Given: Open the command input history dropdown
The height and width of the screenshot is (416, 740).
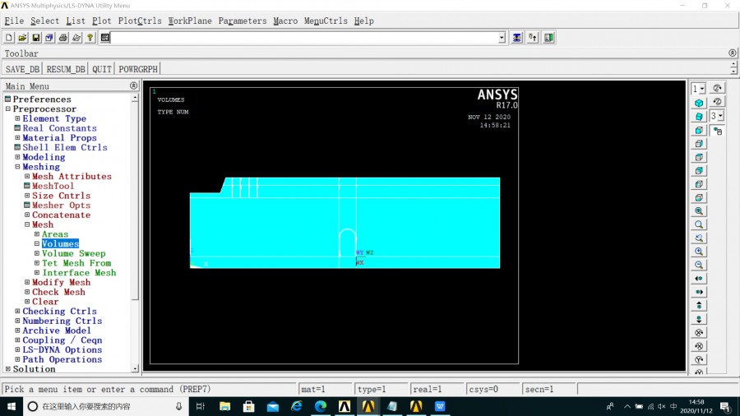Looking at the screenshot, I should point(502,38).
